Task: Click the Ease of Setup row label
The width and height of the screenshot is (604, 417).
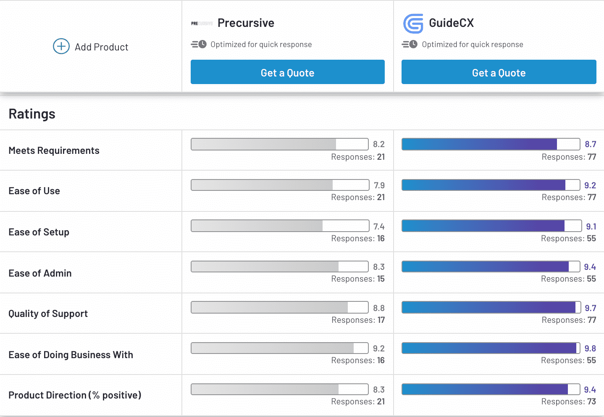Action: click(39, 232)
